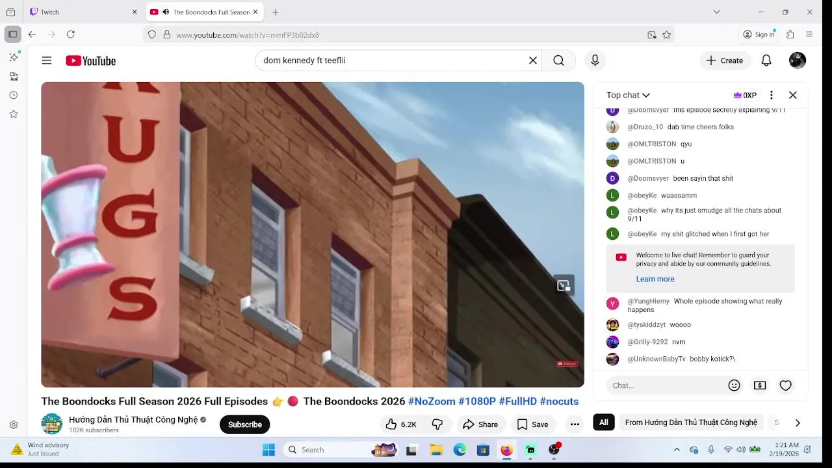Open Hướng Dẫn Thủ Thuật Công Nghệ channel

[133, 420]
